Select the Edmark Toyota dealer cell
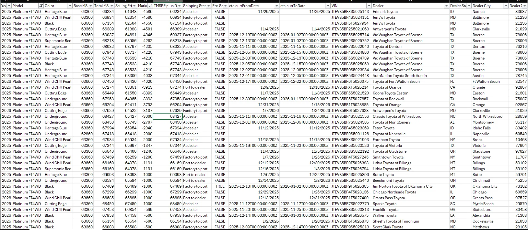 [385, 12]
